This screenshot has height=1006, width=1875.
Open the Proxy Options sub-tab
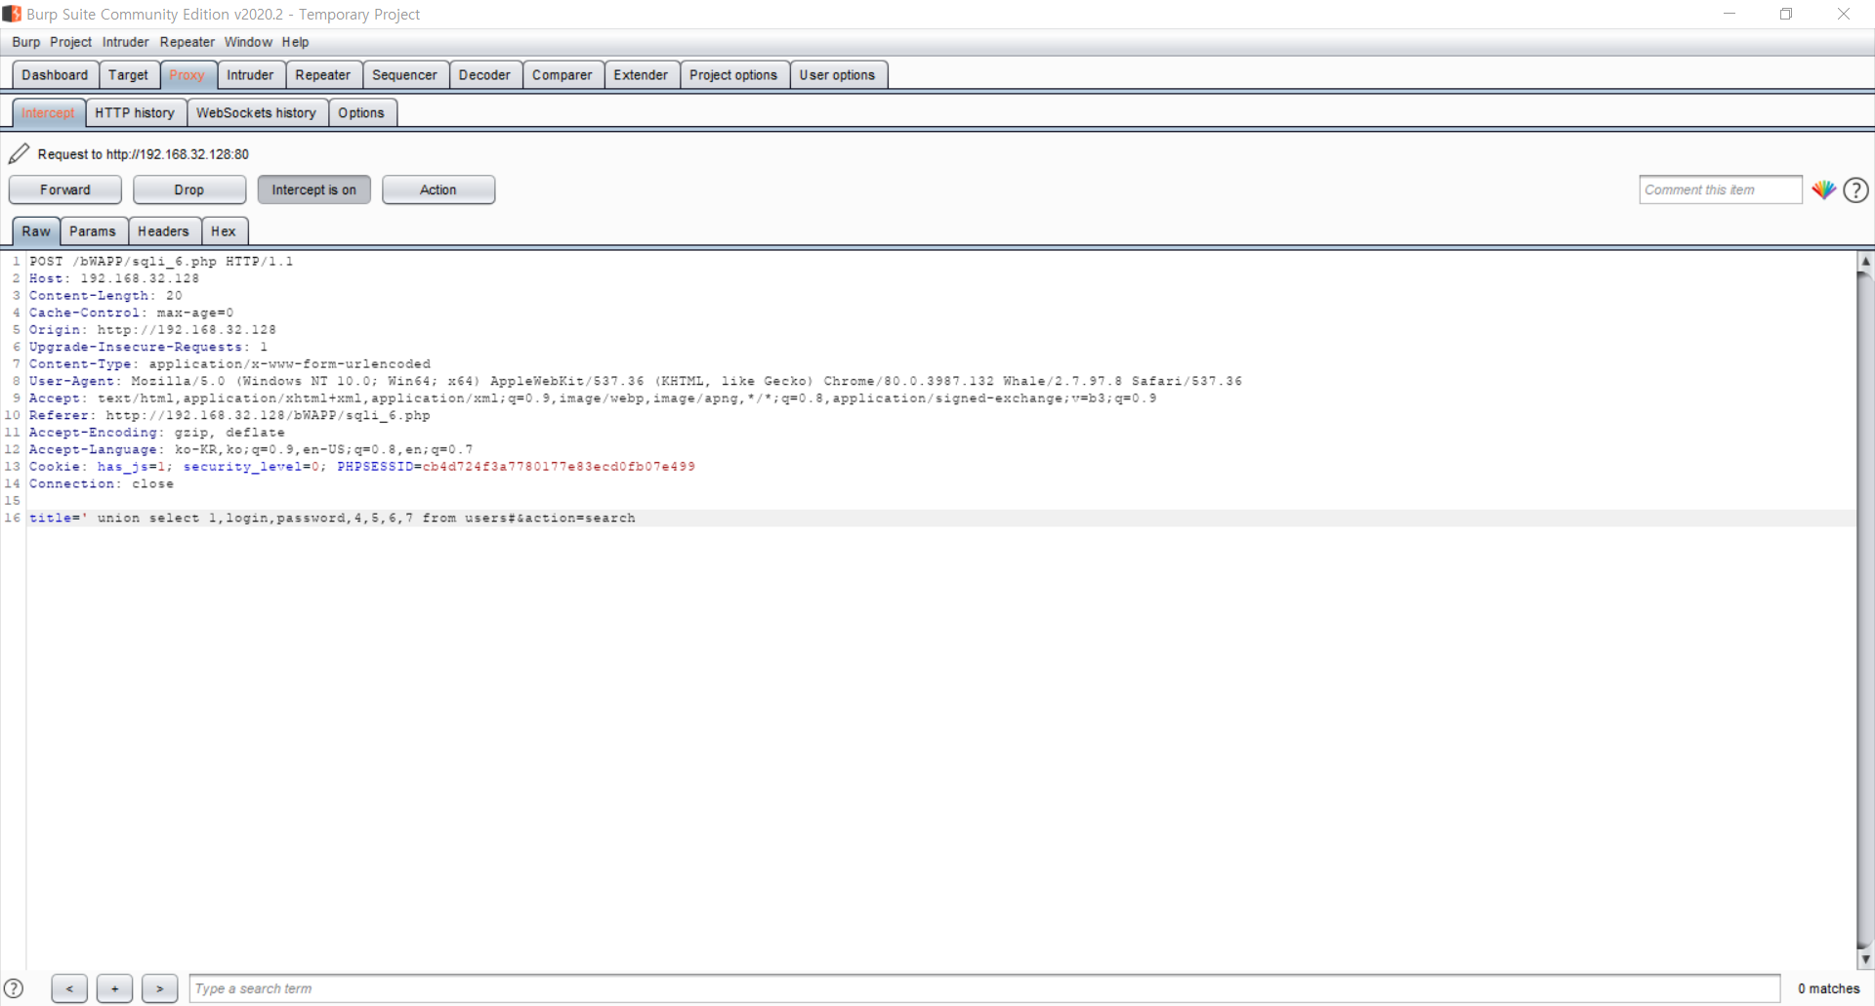[x=362, y=113]
